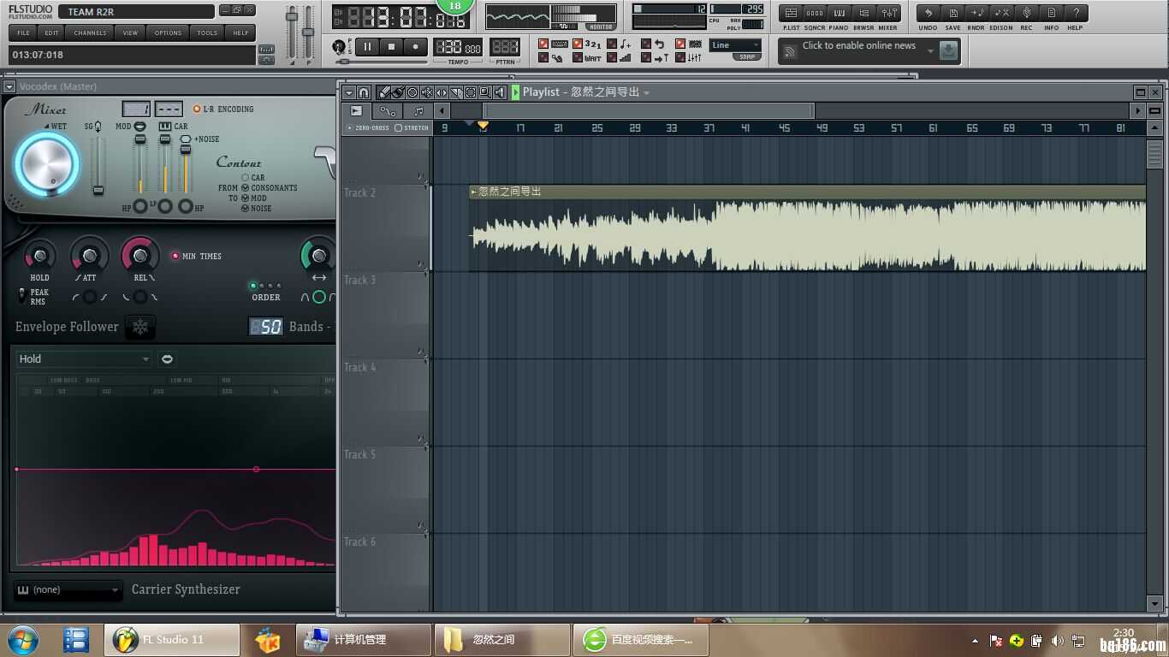This screenshot has height=657, width=1169.
Task: Open the VIEW menu
Action: tap(130, 33)
